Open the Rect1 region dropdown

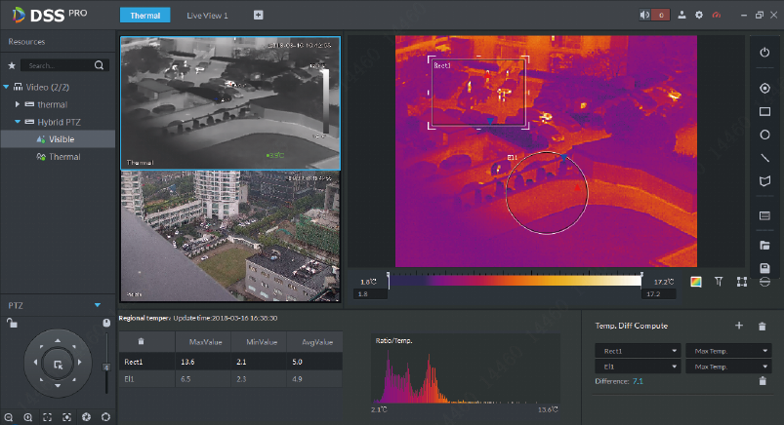click(x=640, y=350)
